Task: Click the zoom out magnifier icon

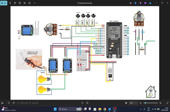Action: click(141, 103)
